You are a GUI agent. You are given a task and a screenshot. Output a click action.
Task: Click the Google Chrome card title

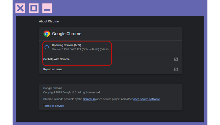67,34
